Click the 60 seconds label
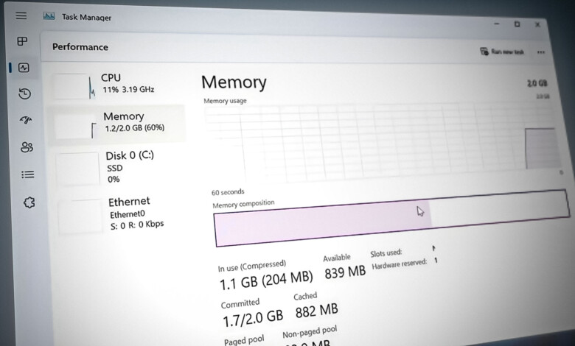The height and width of the screenshot is (346, 575). [x=228, y=192]
